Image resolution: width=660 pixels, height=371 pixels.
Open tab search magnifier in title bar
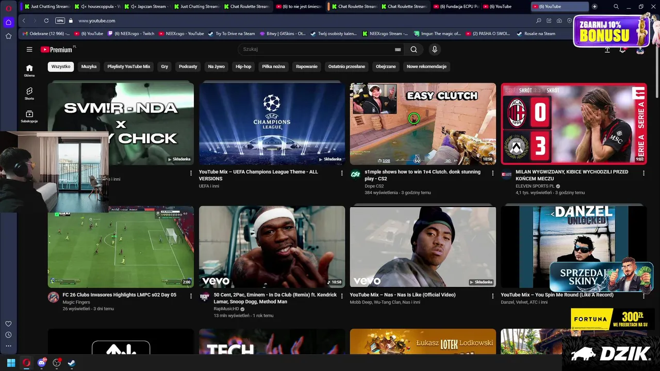pos(616,7)
